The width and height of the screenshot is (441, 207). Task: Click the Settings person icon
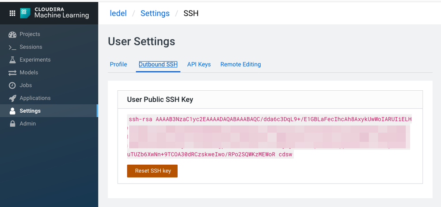click(12, 111)
